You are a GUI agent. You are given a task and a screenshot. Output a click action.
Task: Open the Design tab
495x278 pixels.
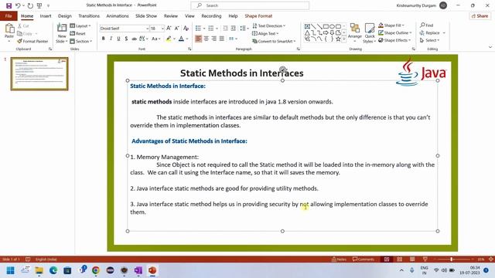point(65,15)
